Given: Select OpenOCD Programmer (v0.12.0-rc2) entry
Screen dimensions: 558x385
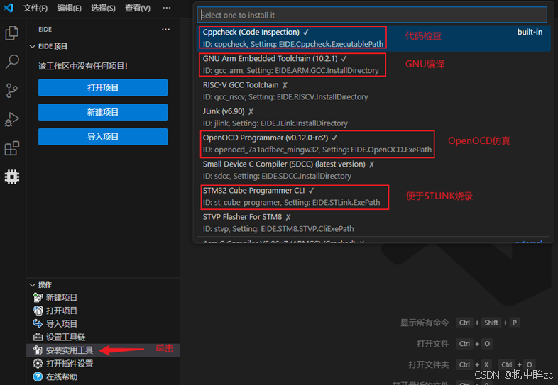Looking at the screenshot, I should click(x=373, y=144).
